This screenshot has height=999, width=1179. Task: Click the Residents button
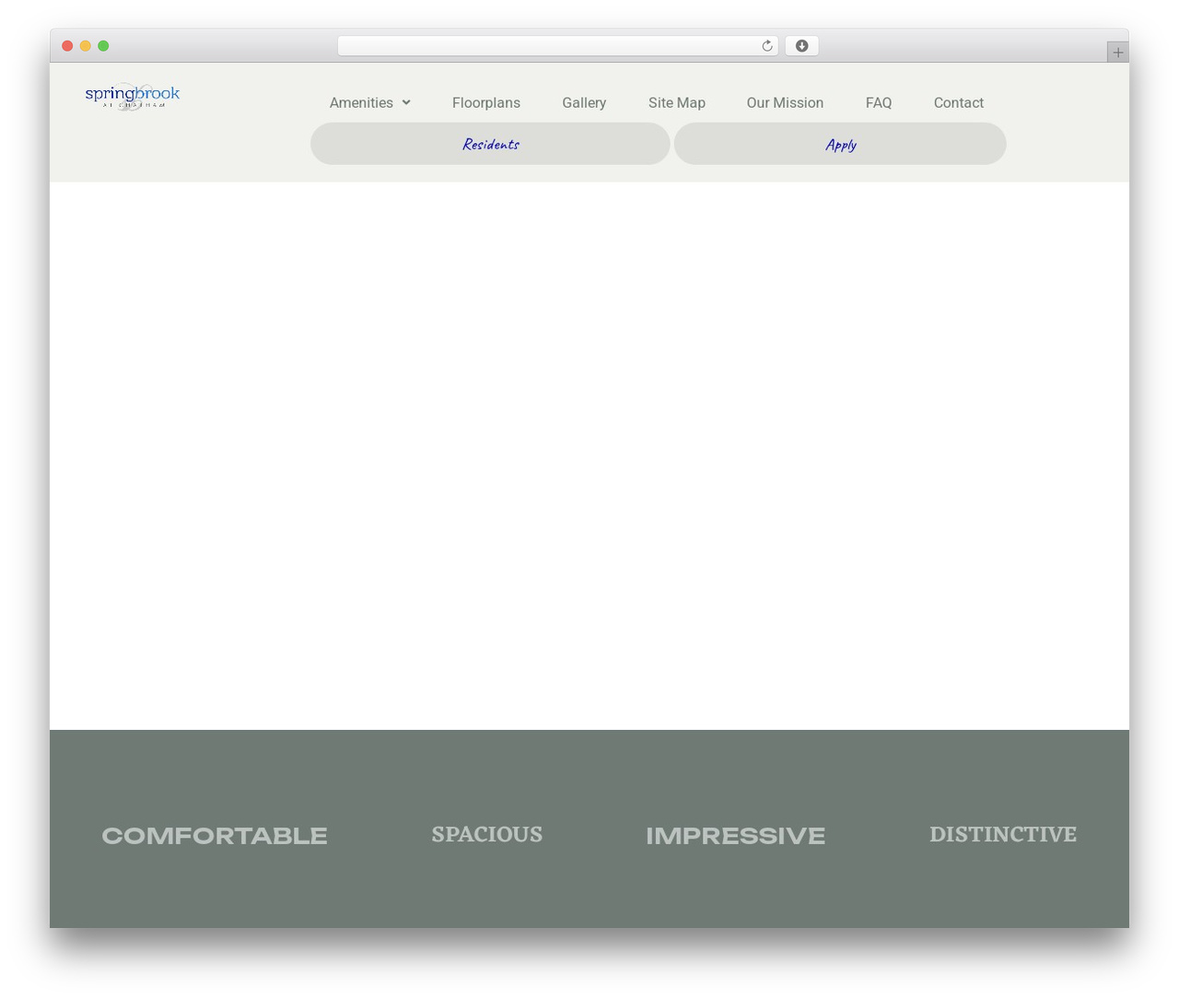[490, 144]
